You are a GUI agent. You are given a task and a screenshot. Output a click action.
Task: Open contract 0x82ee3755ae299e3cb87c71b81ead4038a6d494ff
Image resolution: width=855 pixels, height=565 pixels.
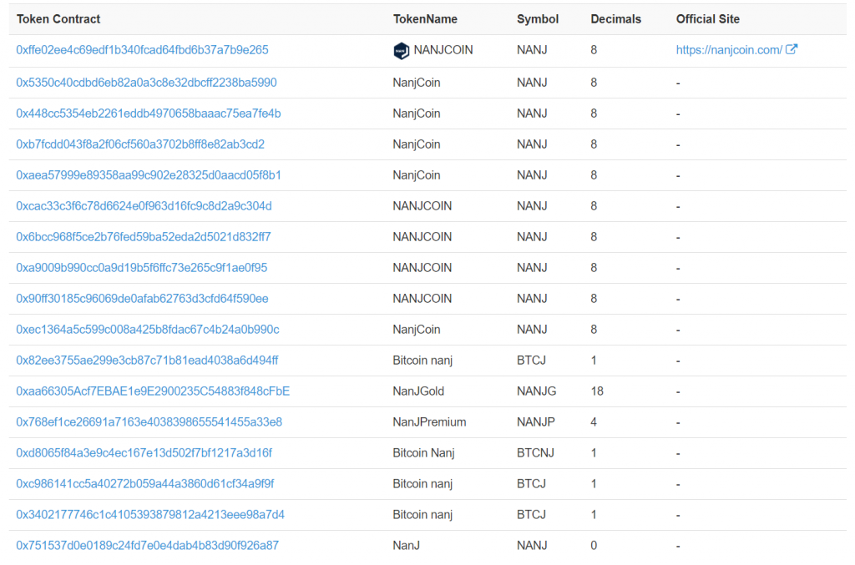tap(147, 361)
